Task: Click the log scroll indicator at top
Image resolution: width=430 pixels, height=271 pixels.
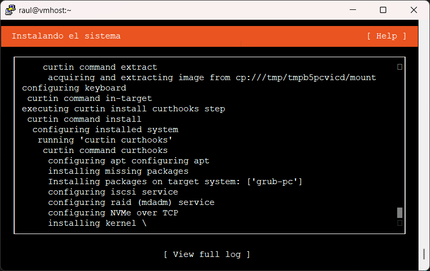Action: (400, 67)
